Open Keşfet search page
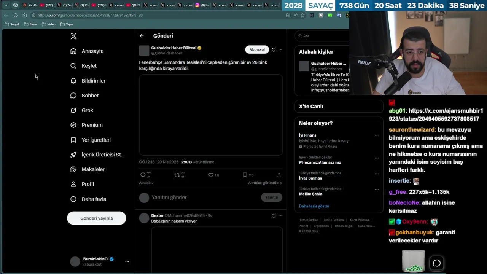Viewport: 487px width, 274px height. coord(84,66)
